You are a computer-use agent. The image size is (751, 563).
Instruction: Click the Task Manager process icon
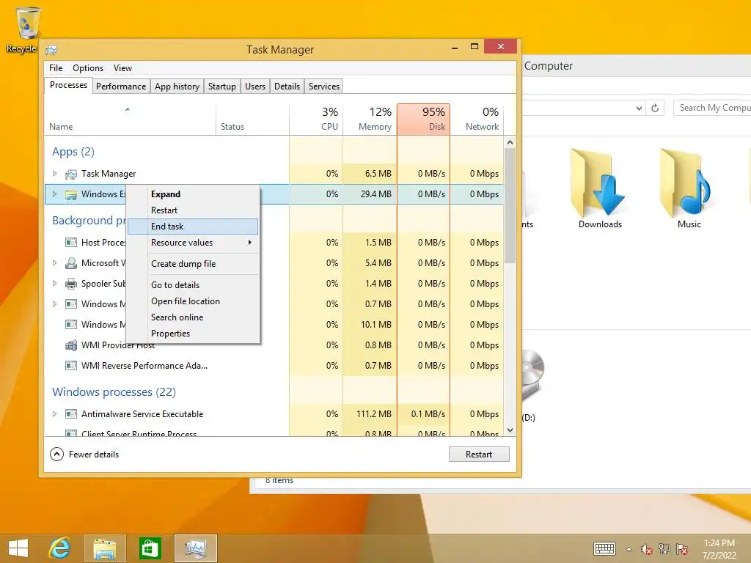tap(71, 174)
